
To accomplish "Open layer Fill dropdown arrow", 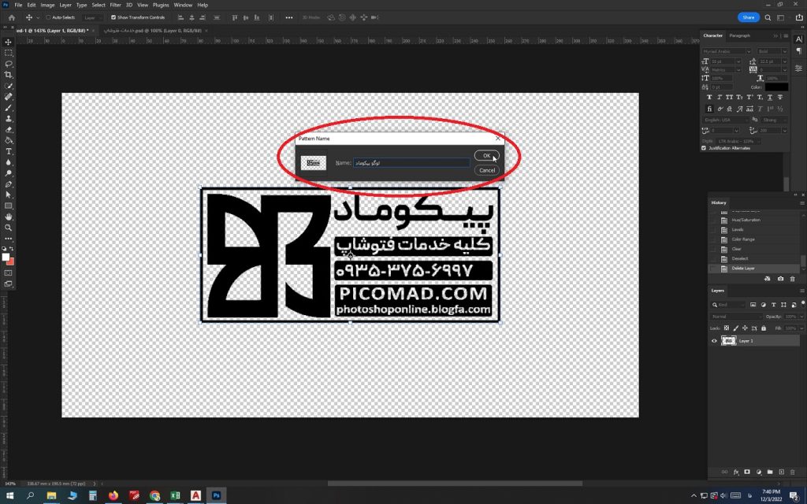I will pyautogui.click(x=801, y=328).
